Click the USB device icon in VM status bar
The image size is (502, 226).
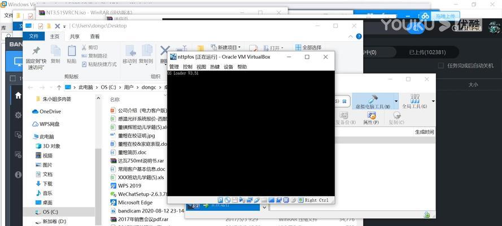click(257, 200)
